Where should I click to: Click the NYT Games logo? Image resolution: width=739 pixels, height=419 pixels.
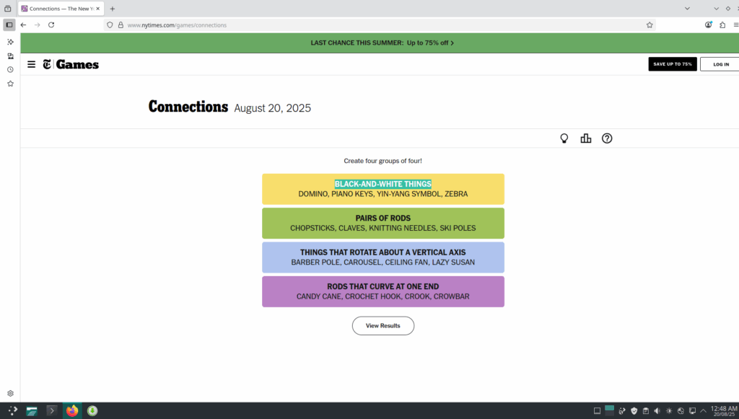71,64
